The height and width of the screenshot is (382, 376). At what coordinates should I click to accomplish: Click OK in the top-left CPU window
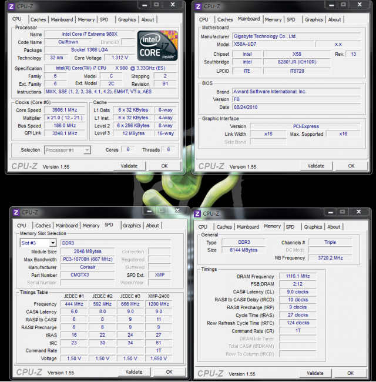pyautogui.click(x=164, y=166)
